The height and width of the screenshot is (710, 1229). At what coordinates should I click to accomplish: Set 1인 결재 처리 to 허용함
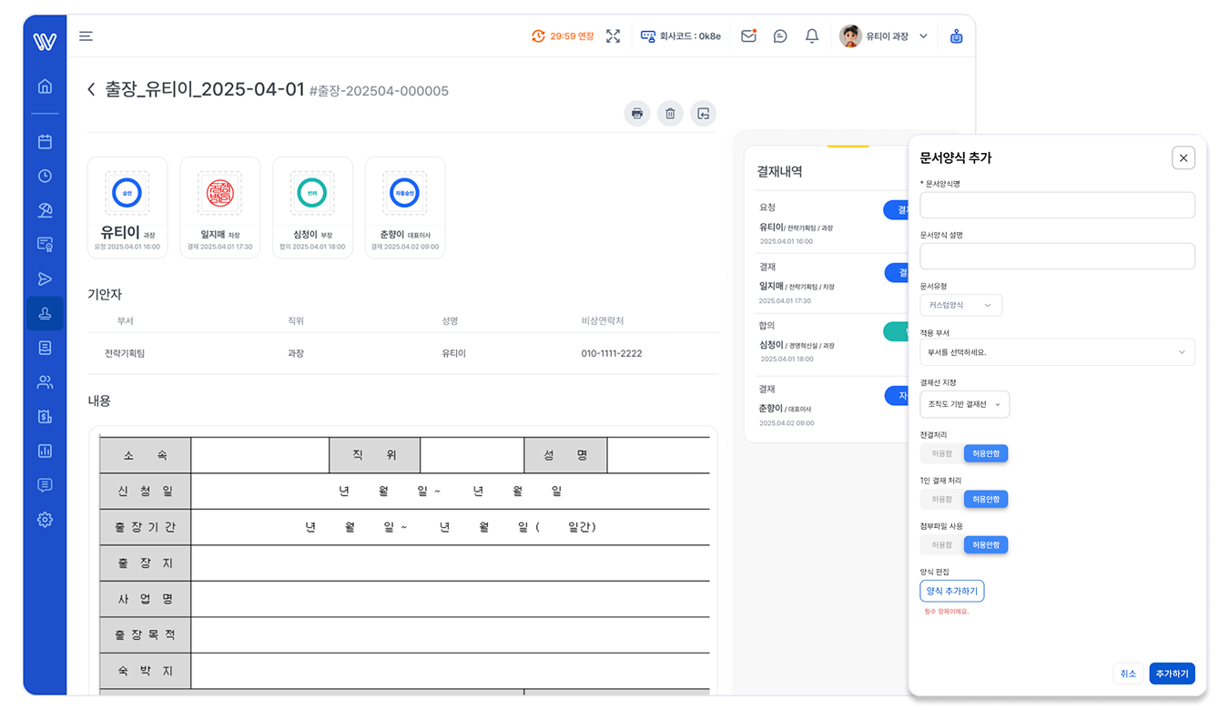pyautogui.click(x=941, y=499)
